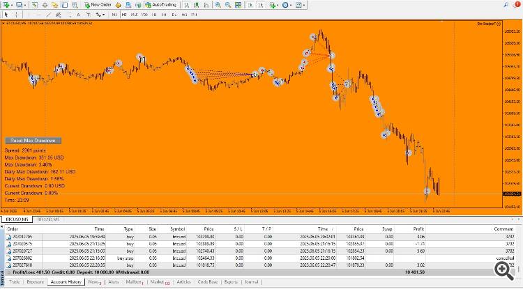This screenshot has height=289, width=523.
Task: Expand the Periods dropdown arrow
Action: coord(291,5)
